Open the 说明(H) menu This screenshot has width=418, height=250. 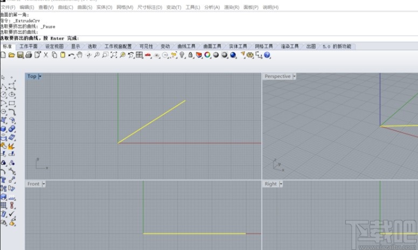(x=270, y=7)
